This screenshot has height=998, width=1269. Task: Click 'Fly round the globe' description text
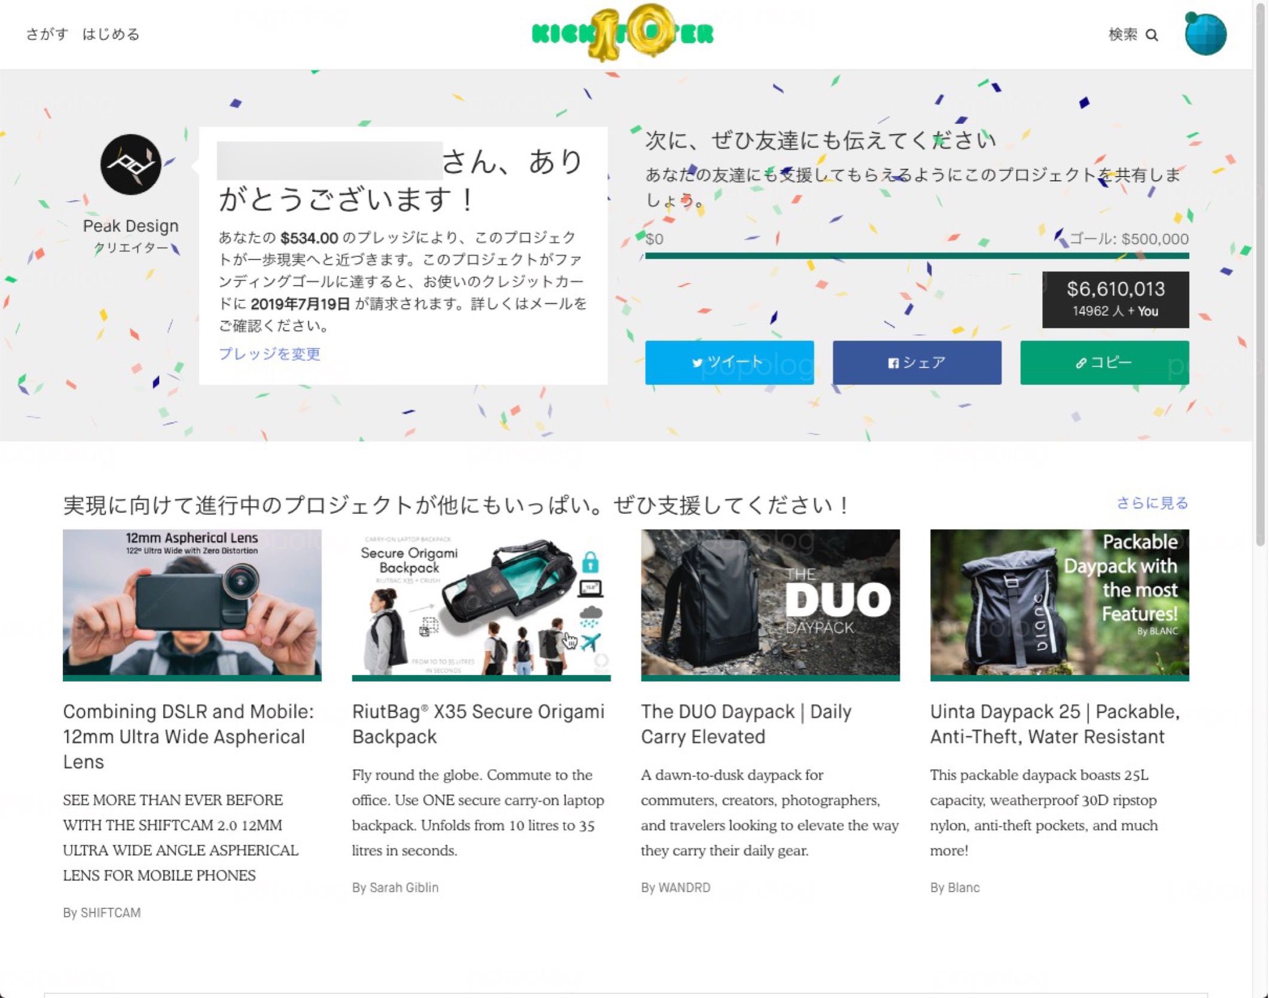click(477, 813)
